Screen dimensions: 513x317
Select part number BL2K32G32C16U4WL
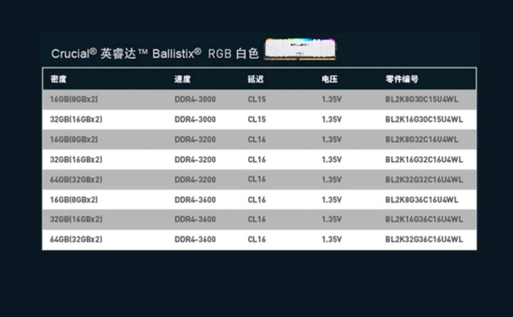click(x=424, y=180)
